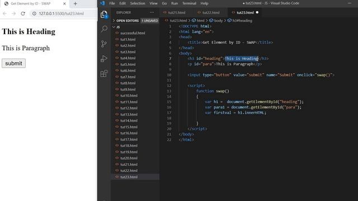
Task: Open successful.html in Explorer
Action: (135, 33)
